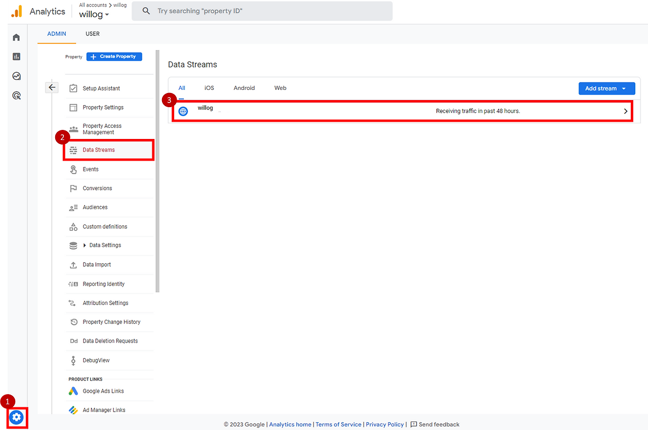
Task: Open the Explore icon in left rail
Action: coord(16,76)
